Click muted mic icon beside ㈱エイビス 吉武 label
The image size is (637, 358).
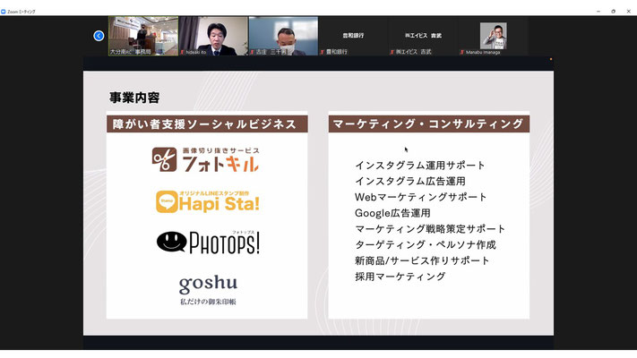(x=392, y=52)
